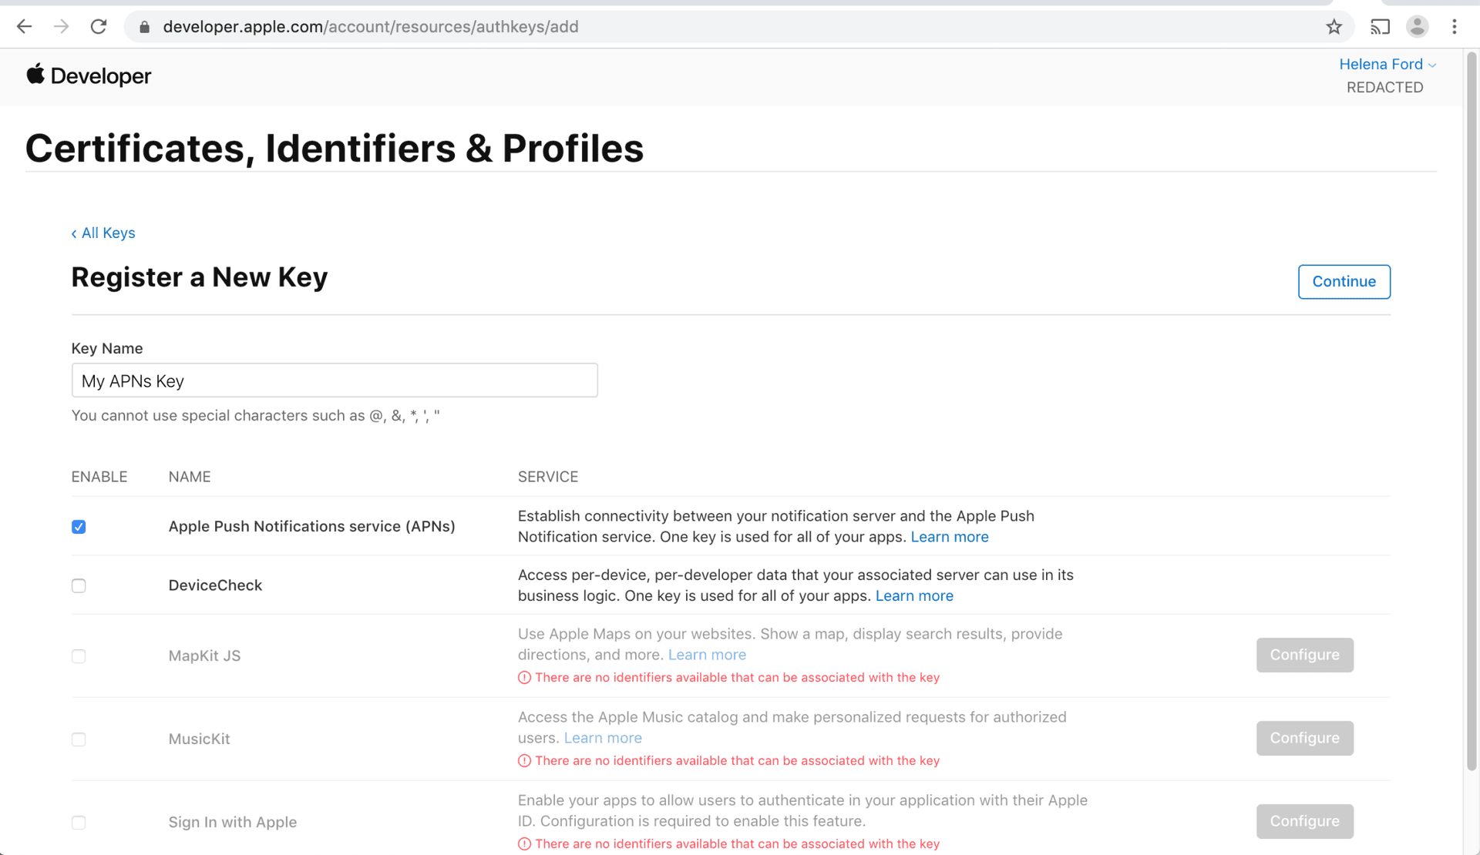Enable the DeviceCheck checkbox
Screen dimensions: 1480x855
[x=79, y=586]
